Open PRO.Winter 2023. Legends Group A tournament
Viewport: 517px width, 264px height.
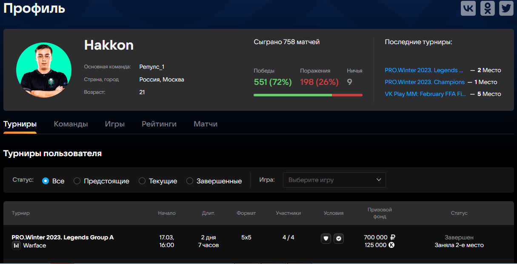63,237
